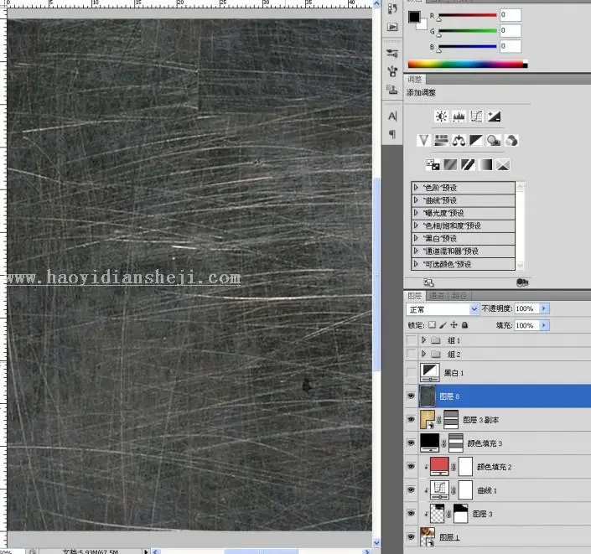Add an Exposure adjustment

pyautogui.click(x=494, y=116)
